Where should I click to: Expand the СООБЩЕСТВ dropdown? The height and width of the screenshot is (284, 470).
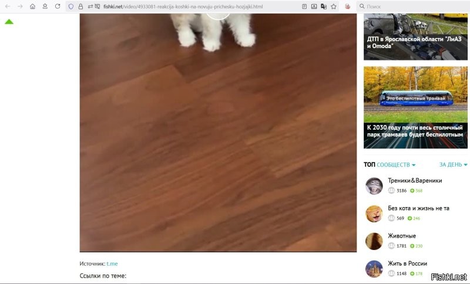[396, 165]
